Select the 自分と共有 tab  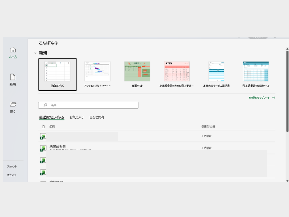pyautogui.click(x=97, y=117)
